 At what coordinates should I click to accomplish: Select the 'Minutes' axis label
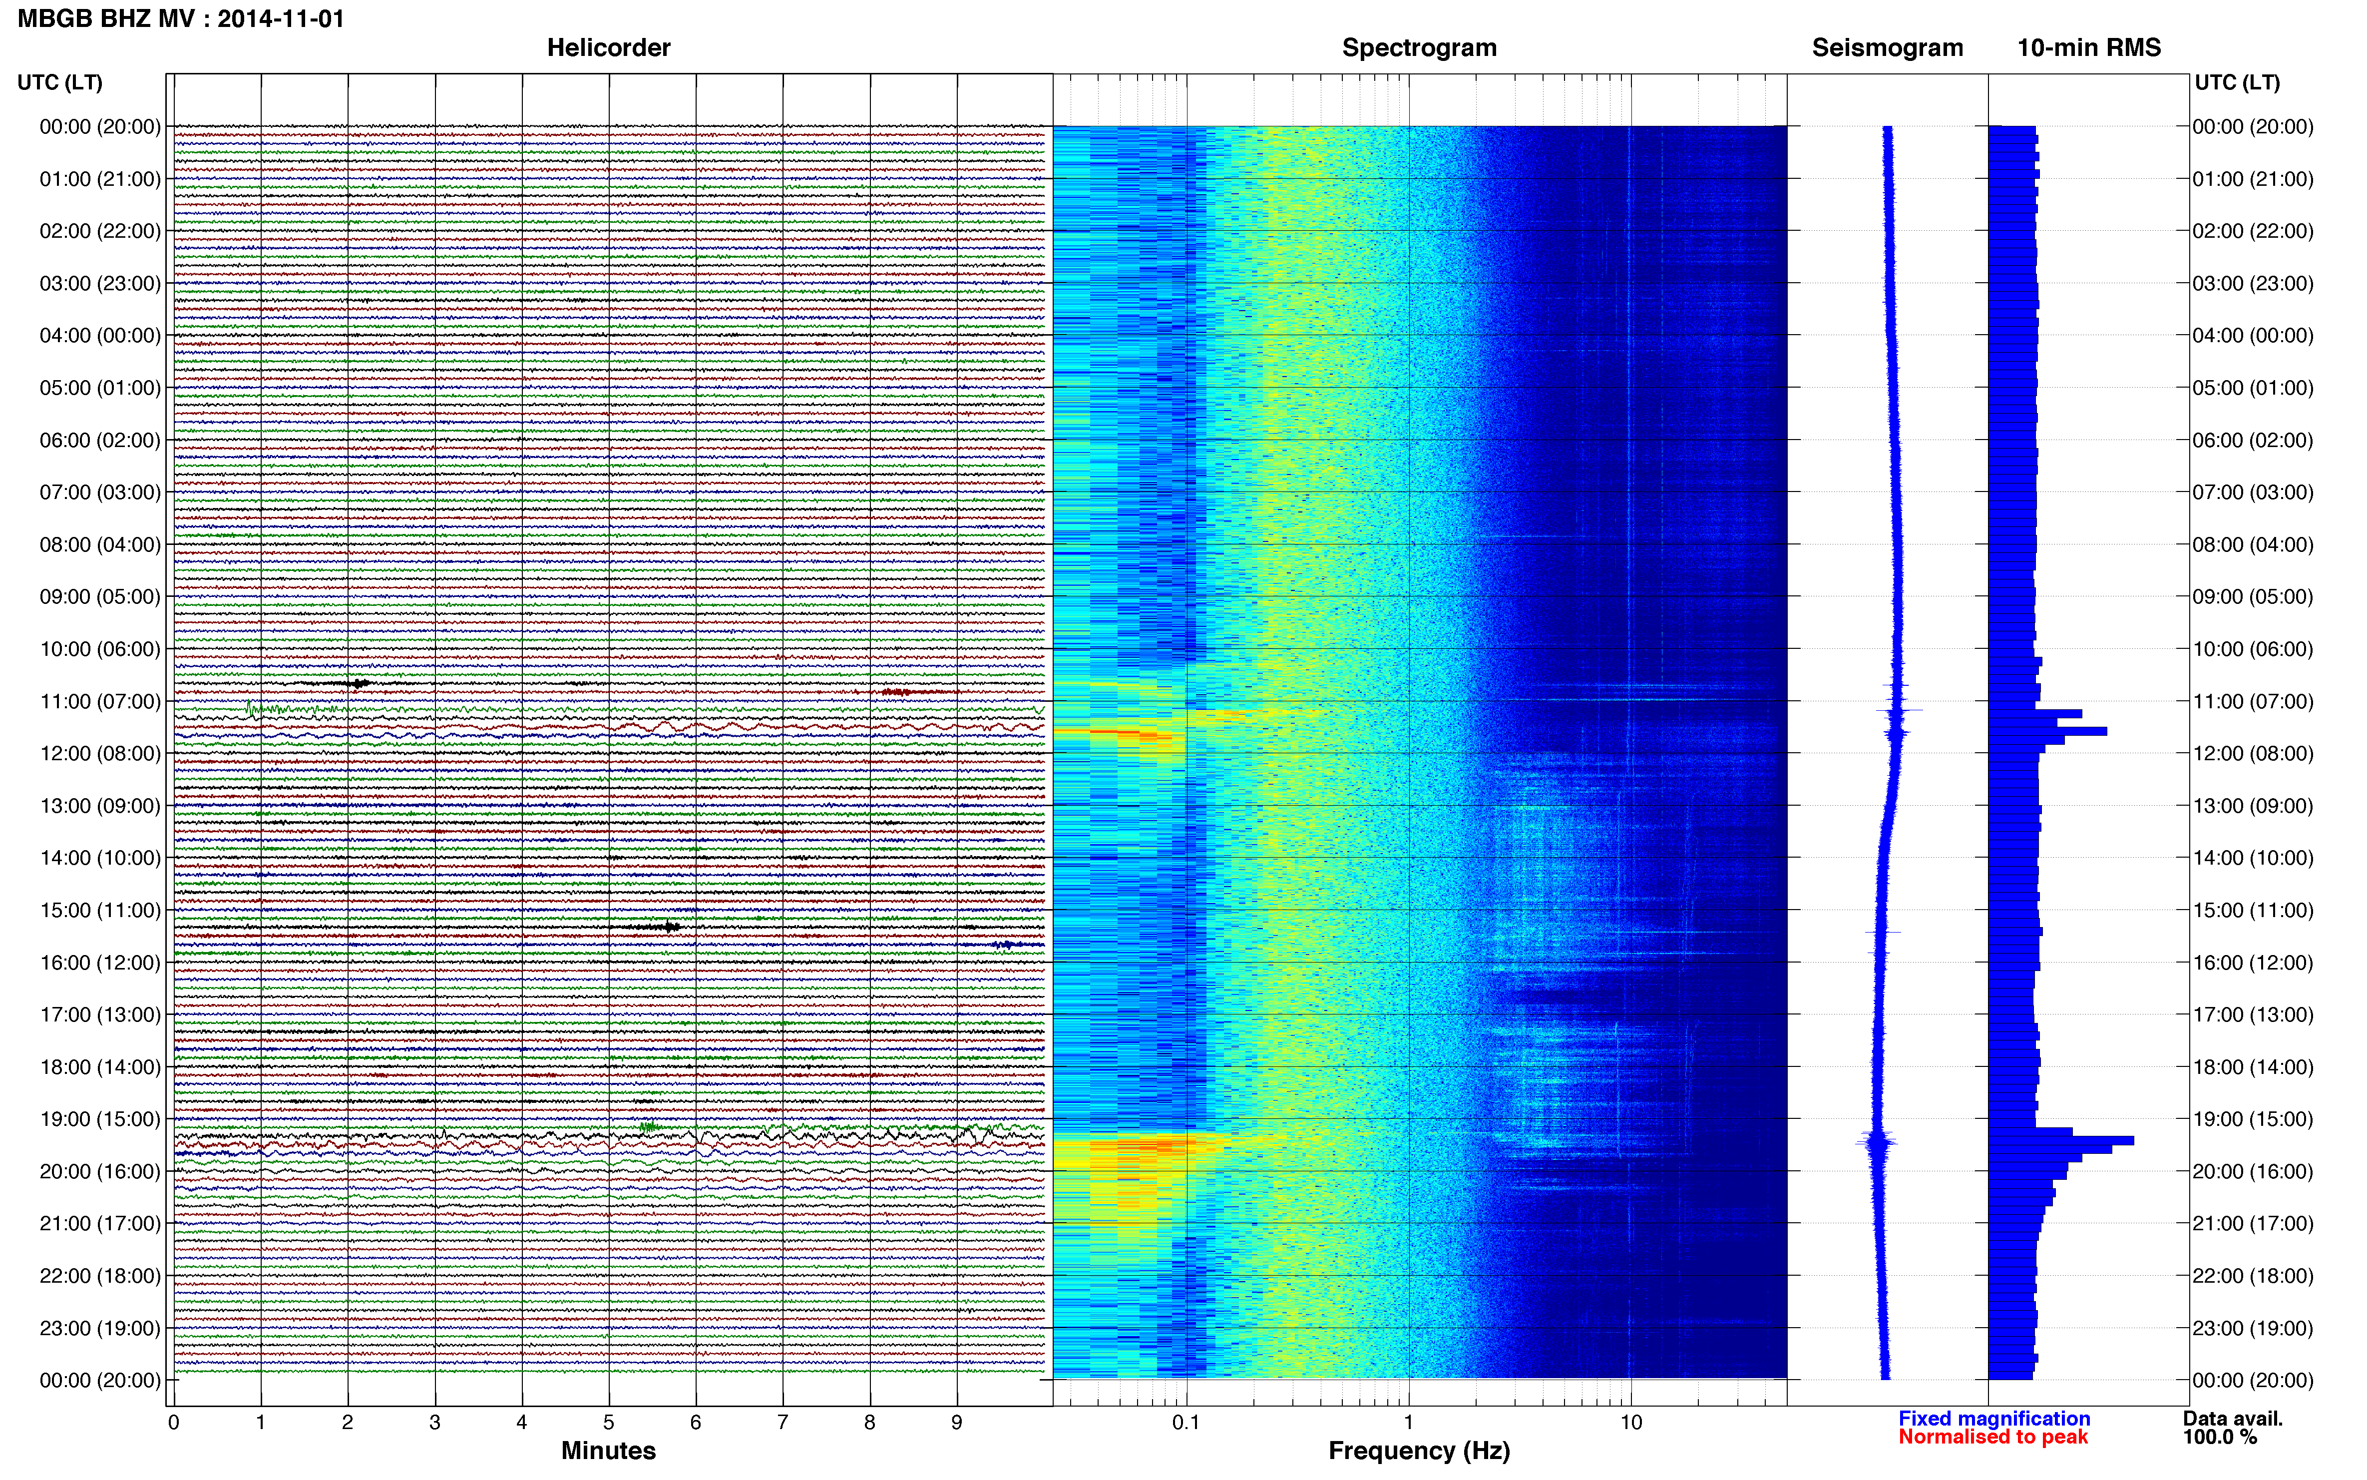(x=609, y=1451)
